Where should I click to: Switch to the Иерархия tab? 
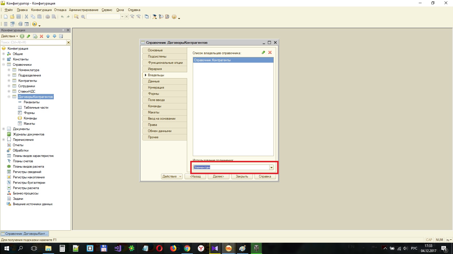click(x=164, y=69)
